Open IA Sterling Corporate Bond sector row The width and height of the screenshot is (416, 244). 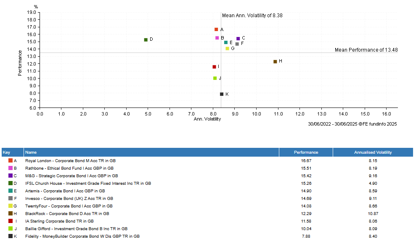click(59, 221)
